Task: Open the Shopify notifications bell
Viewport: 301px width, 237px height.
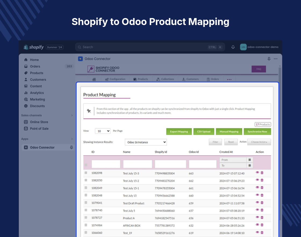Action: pyautogui.click(x=233, y=47)
